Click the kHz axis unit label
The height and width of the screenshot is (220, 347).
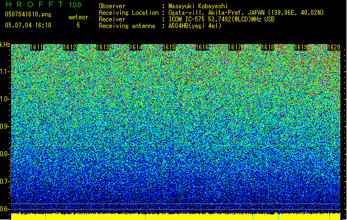pos(5,45)
